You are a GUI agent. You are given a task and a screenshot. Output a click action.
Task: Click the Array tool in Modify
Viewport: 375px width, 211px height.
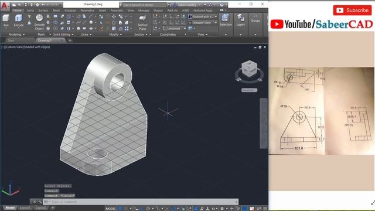pos(127,29)
